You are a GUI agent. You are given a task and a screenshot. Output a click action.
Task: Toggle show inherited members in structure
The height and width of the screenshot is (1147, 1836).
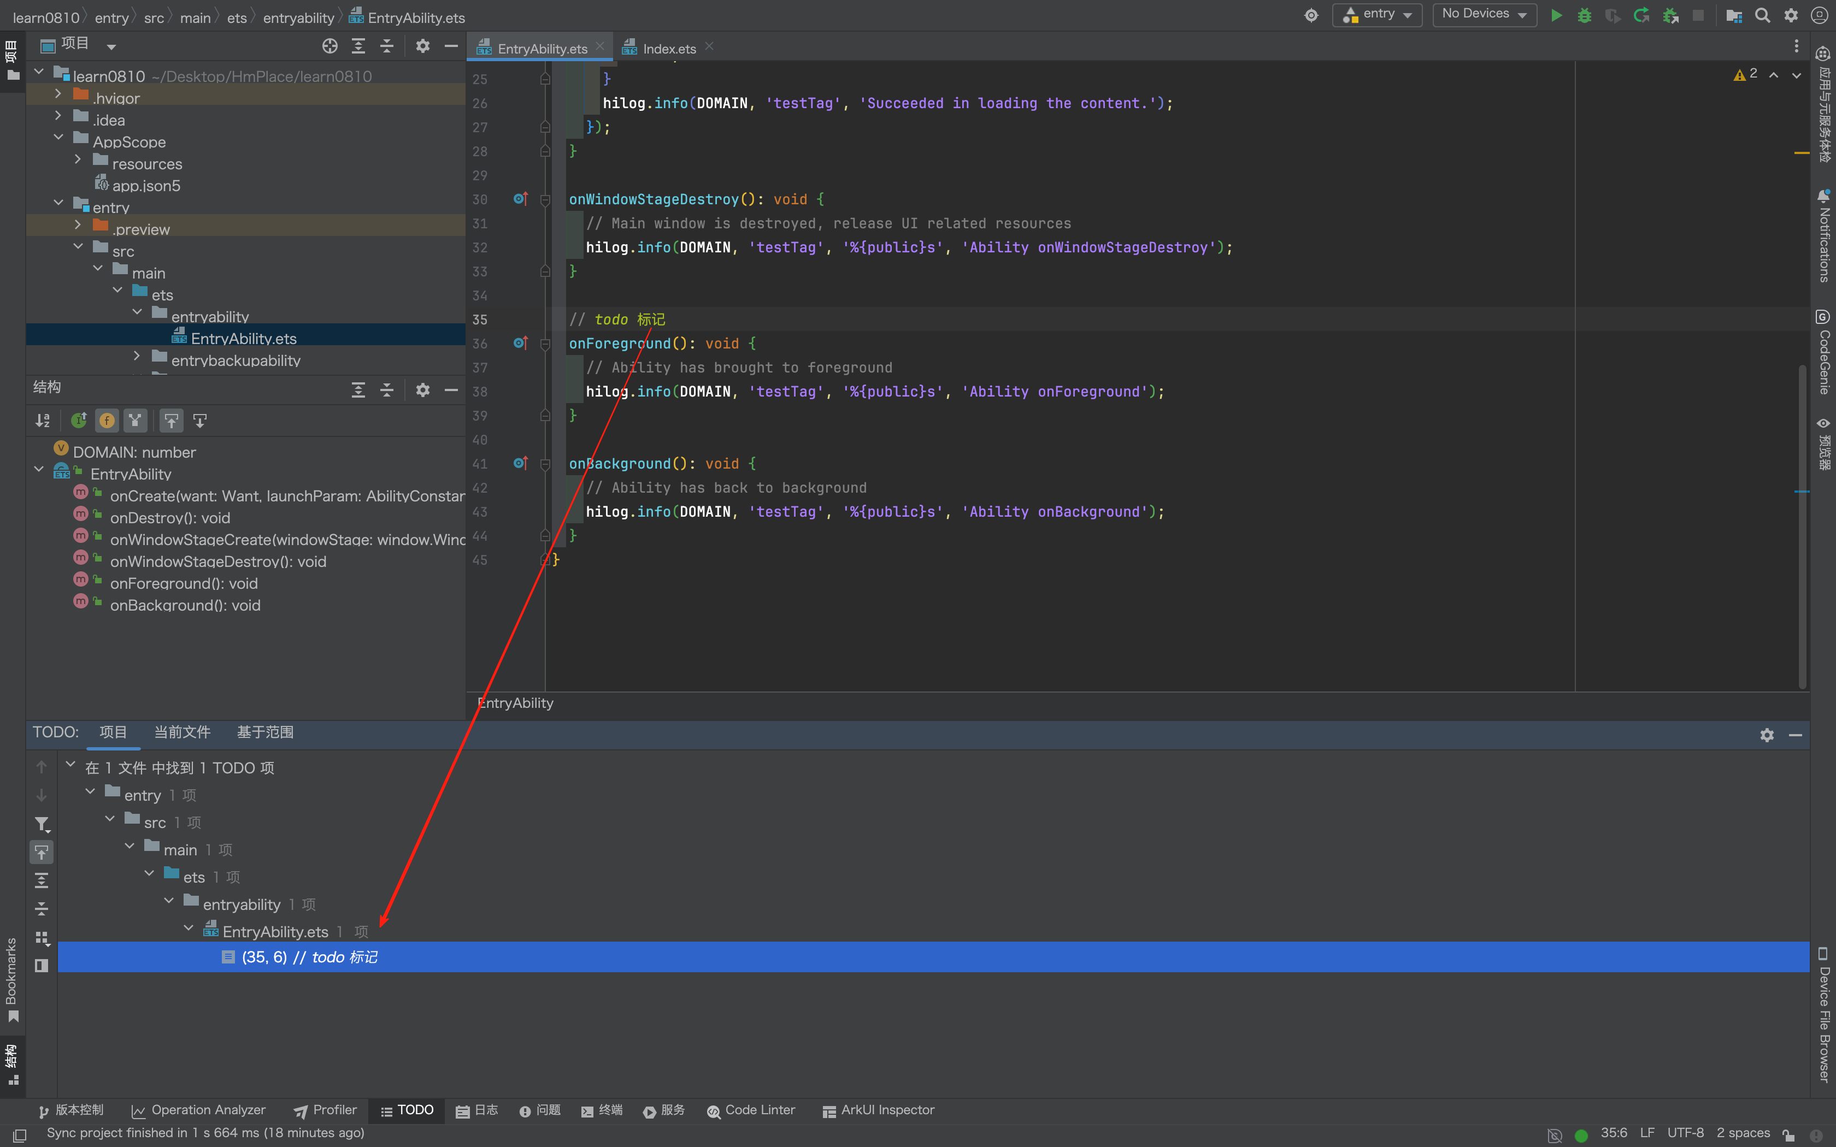(x=79, y=420)
